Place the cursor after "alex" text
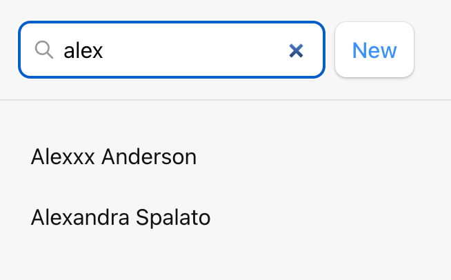 pyautogui.click(x=104, y=50)
